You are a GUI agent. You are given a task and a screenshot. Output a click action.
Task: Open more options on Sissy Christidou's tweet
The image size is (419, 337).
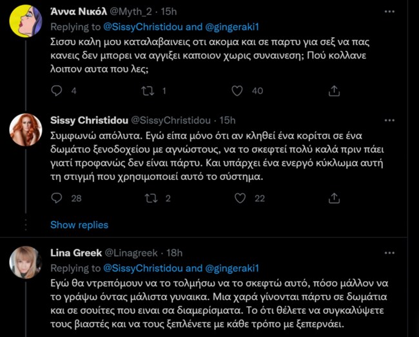click(389, 120)
